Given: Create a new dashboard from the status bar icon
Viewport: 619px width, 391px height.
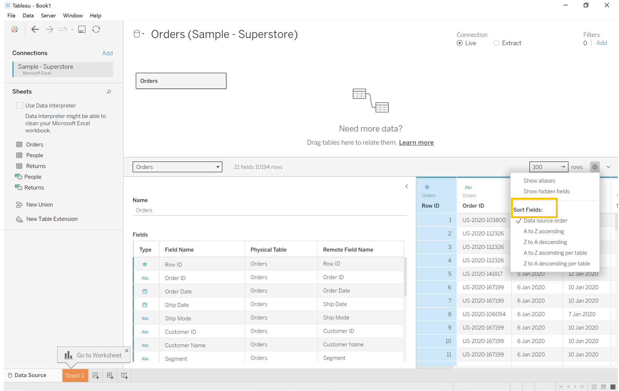Looking at the screenshot, I should coord(110,376).
